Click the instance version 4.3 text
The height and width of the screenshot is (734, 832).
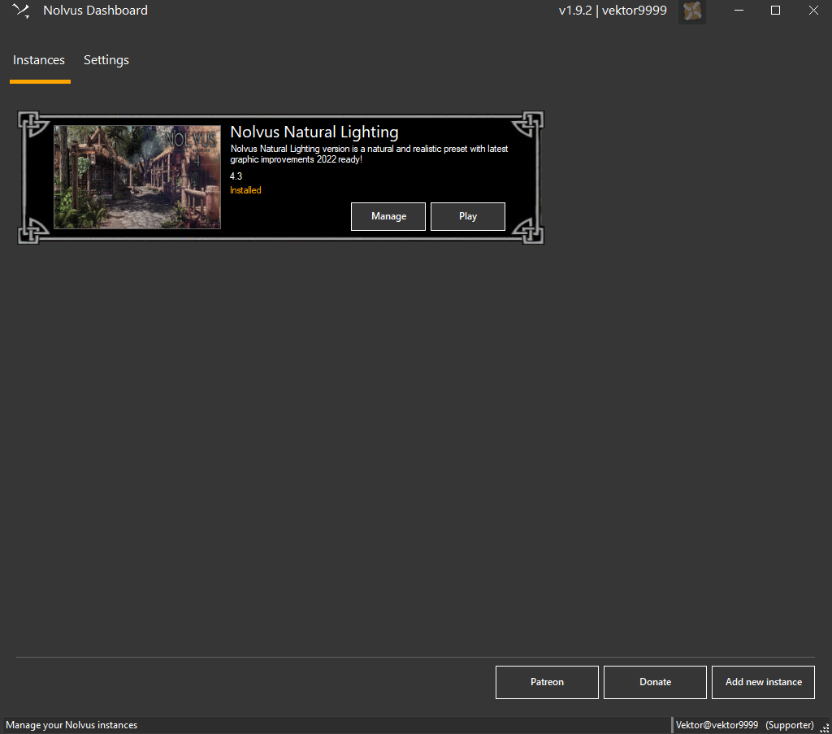236,176
